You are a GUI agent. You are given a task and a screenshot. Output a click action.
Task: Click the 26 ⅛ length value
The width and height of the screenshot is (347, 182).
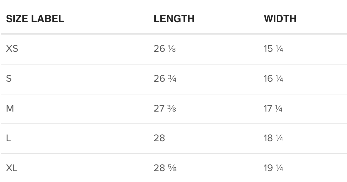pyautogui.click(x=165, y=49)
